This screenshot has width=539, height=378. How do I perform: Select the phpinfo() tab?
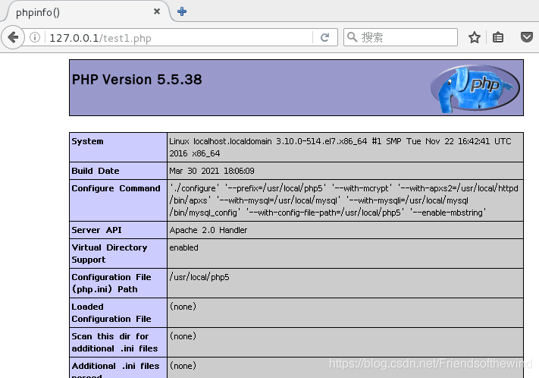[86, 11]
